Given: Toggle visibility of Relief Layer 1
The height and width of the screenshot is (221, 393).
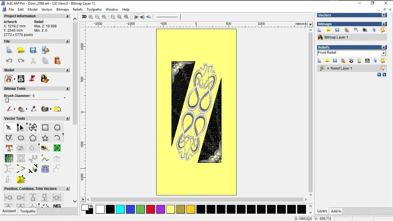Looking at the screenshot, I should (x=383, y=68).
